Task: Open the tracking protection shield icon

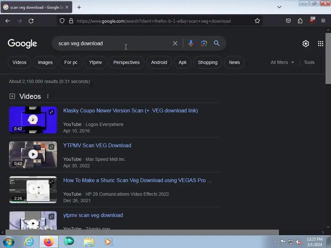Action: click(x=62, y=21)
